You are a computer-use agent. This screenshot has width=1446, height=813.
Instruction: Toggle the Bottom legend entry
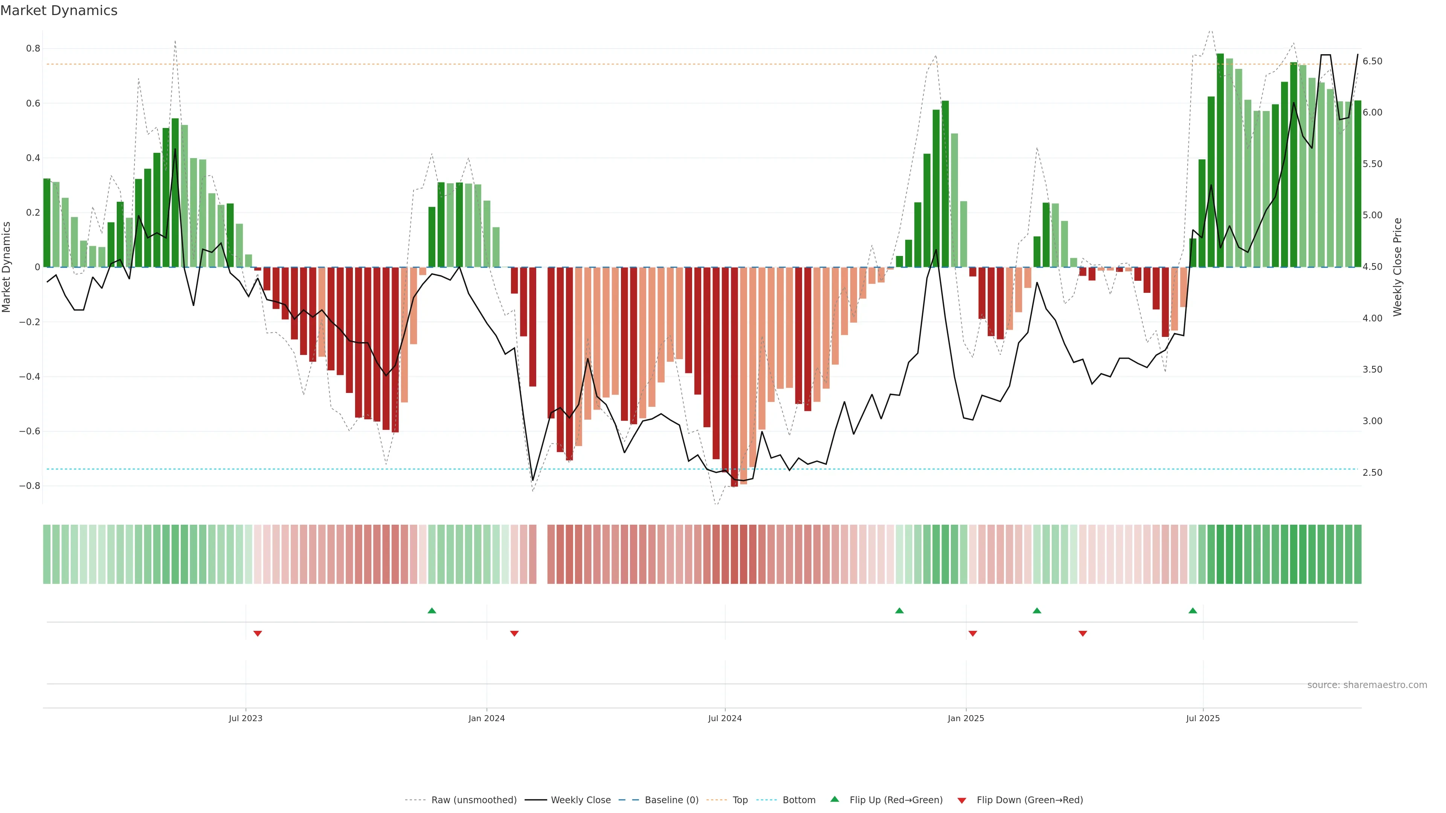pos(799,800)
